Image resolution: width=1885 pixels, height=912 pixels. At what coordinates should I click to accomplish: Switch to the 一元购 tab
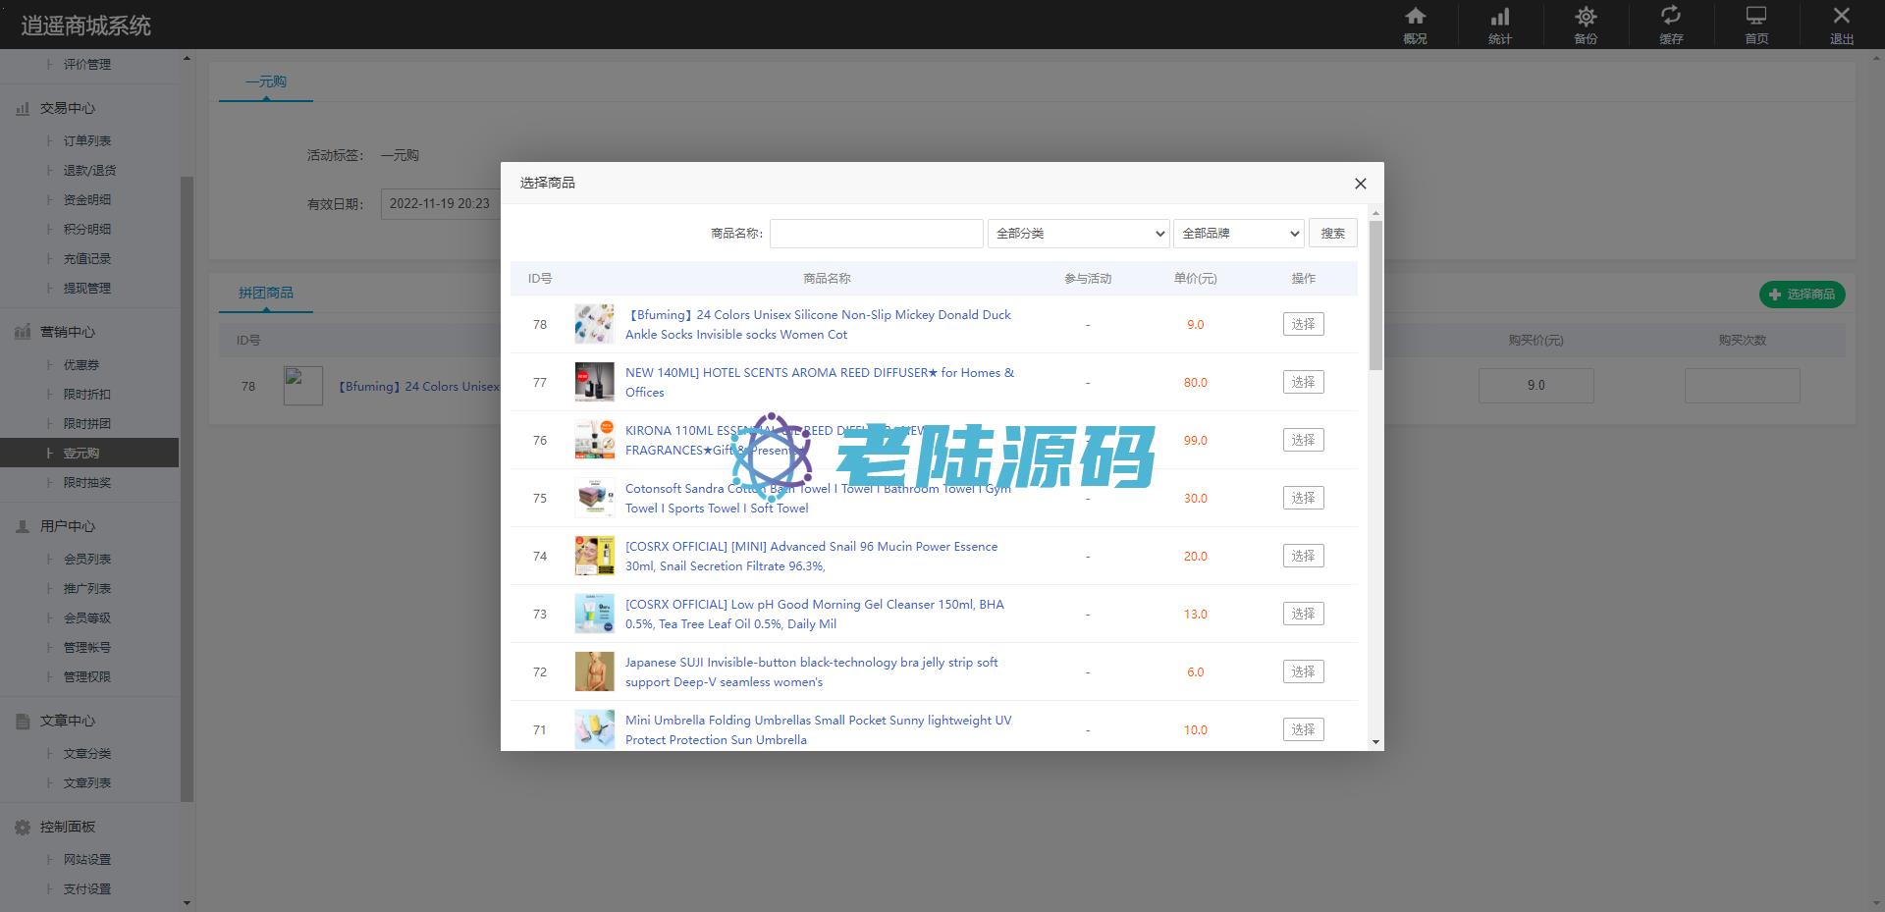click(x=266, y=81)
